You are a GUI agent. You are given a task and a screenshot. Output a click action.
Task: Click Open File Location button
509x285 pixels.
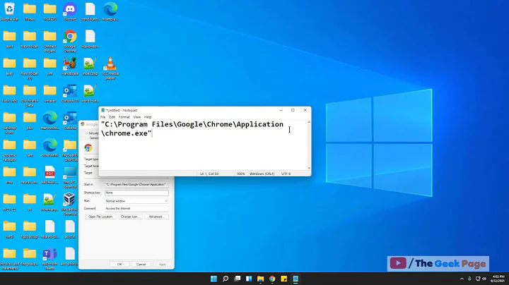pos(100,217)
